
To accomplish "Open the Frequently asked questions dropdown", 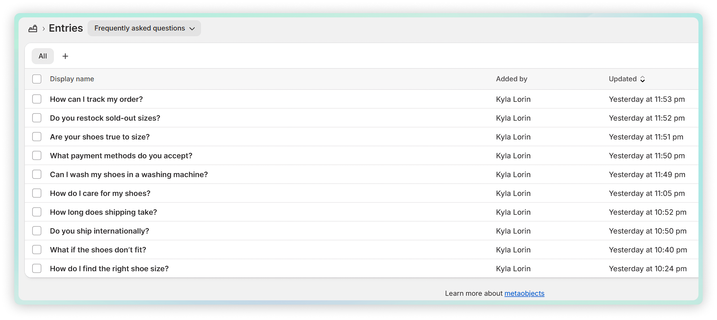I will (x=144, y=28).
